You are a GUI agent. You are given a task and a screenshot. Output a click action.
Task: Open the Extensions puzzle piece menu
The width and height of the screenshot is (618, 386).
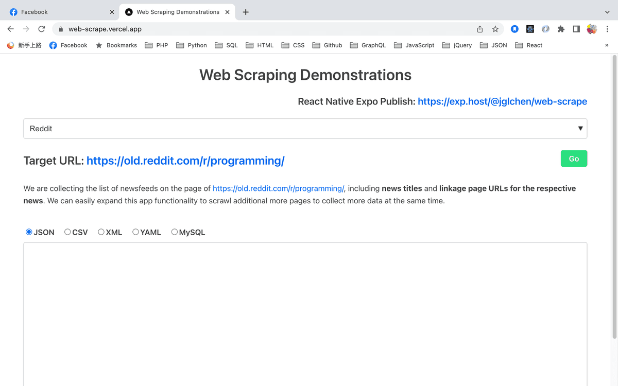click(561, 29)
